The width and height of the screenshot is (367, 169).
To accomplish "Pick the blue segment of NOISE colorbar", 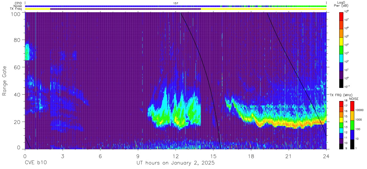I will click(352, 135).
